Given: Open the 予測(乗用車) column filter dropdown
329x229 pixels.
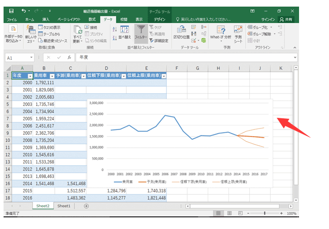Looking at the screenshot, I should point(83,76).
